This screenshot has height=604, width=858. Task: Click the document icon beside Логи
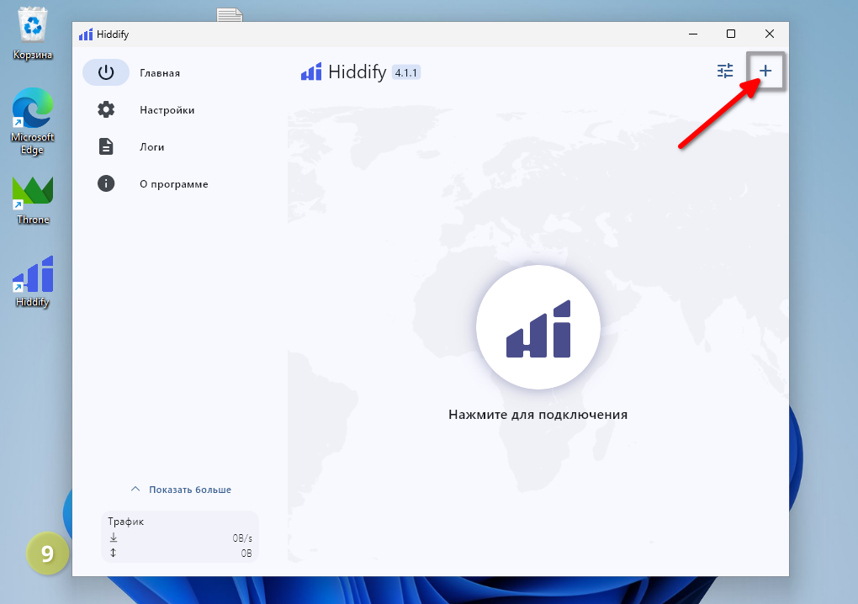pyautogui.click(x=106, y=146)
